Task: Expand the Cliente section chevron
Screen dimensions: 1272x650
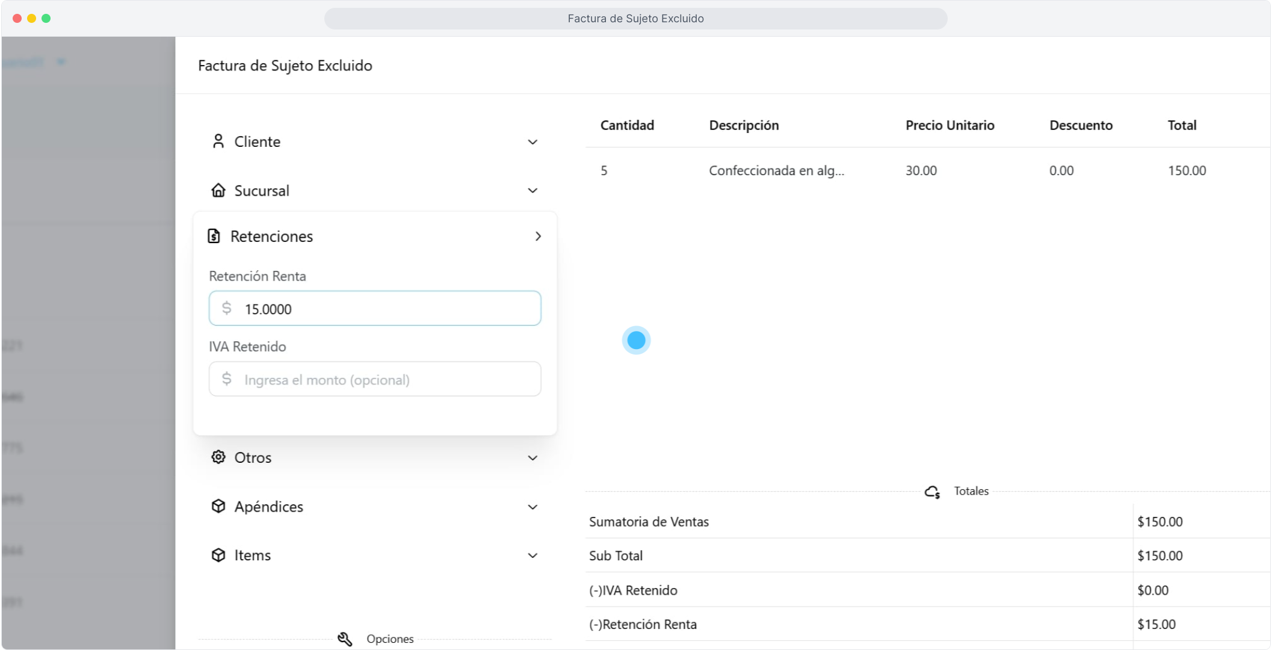Action: coord(533,142)
